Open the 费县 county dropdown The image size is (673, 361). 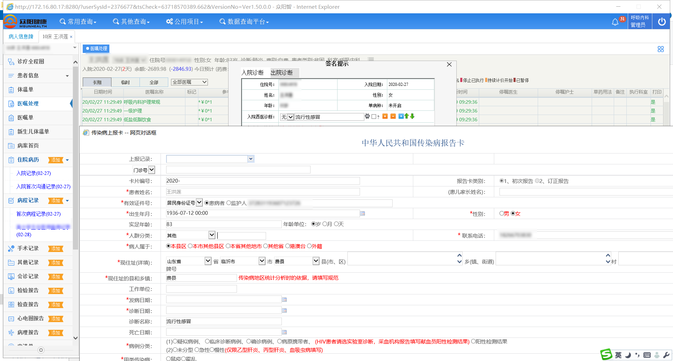tap(316, 261)
